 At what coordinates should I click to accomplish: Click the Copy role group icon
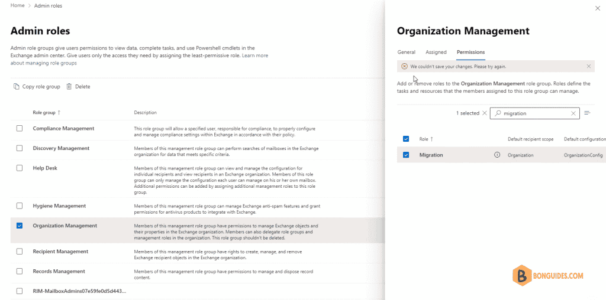16,86
